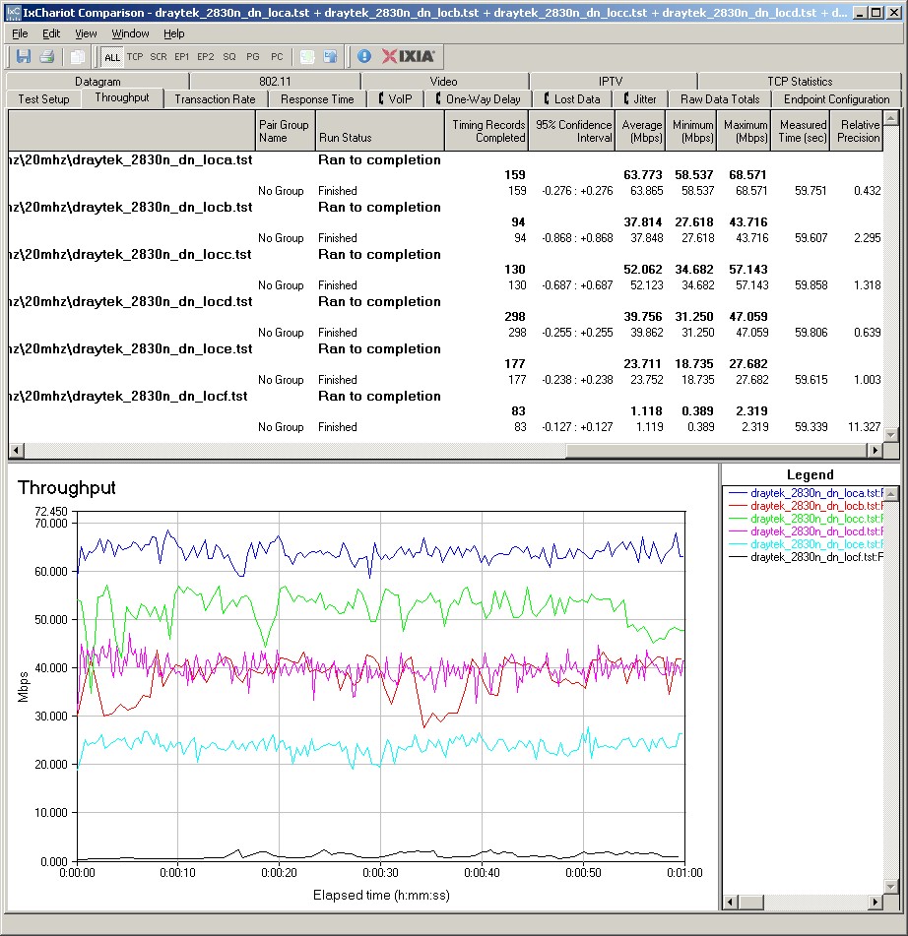
Task: Click the legend's horizontal scroll right arrow
Action: tap(876, 902)
